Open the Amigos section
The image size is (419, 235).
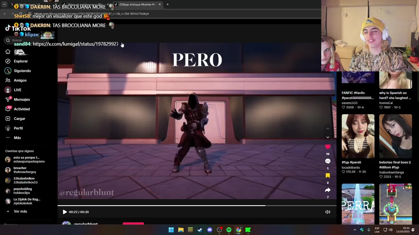16,80
